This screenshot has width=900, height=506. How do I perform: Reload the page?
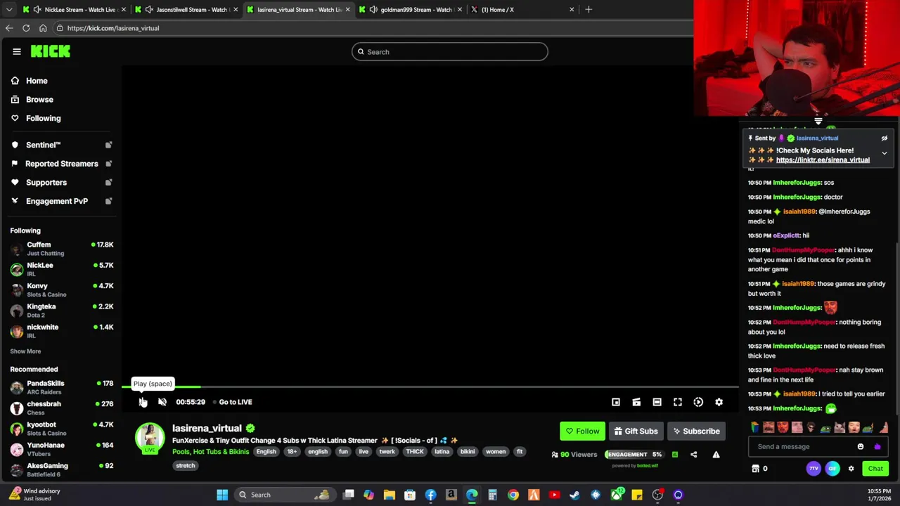(x=26, y=28)
